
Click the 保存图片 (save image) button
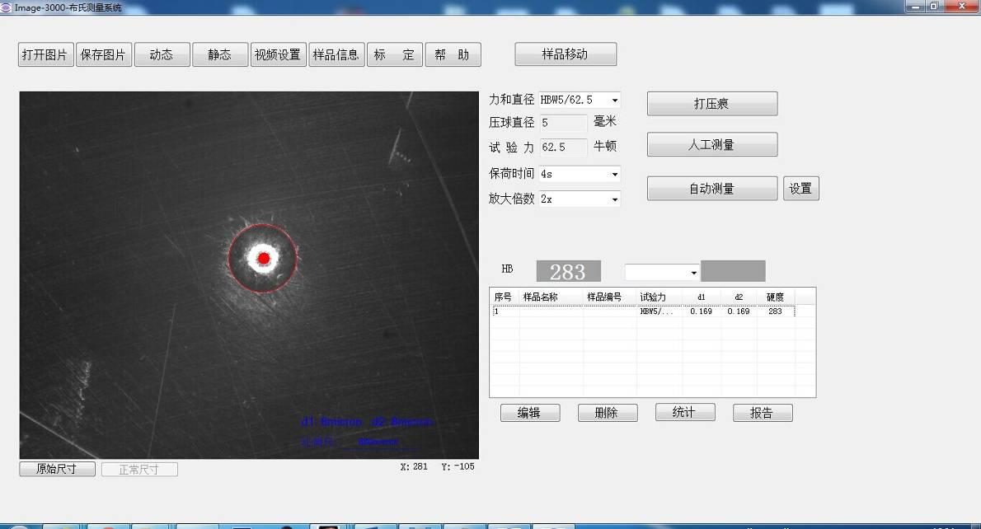tap(104, 55)
